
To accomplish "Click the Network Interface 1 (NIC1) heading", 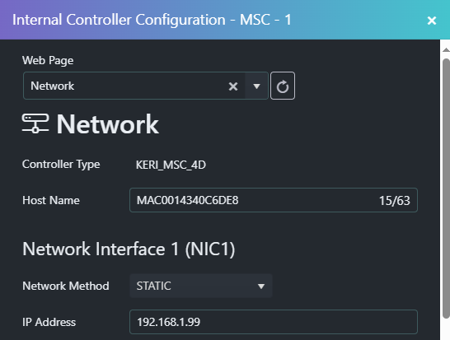I will 129,249.
